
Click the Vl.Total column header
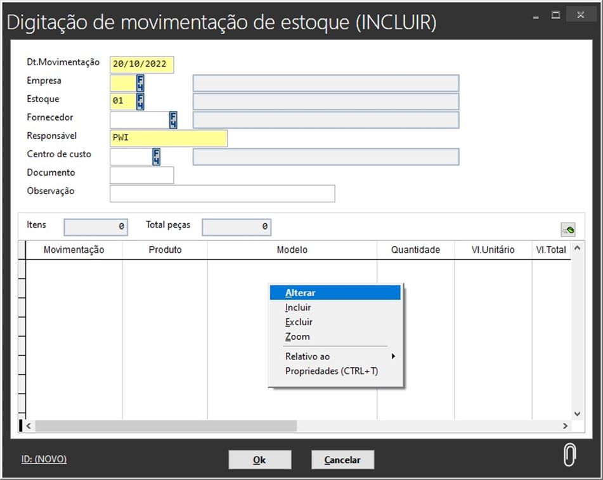coord(551,250)
